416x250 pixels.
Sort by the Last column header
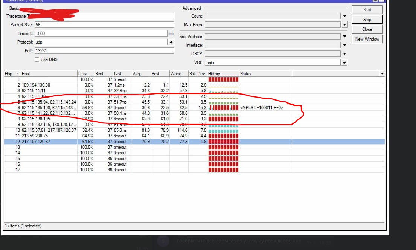point(122,73)
